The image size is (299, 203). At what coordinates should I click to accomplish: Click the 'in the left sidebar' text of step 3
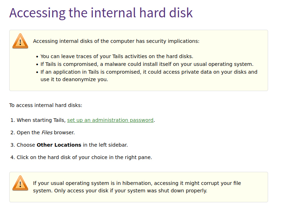105,145
